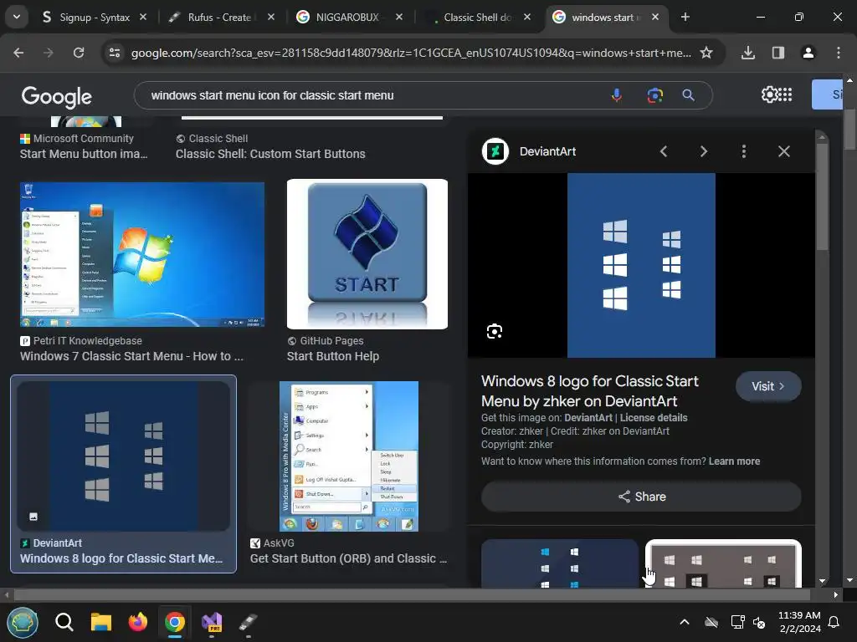This screenshot has width=857, height=642.
Task: Go forward one page
Action: 49,53
